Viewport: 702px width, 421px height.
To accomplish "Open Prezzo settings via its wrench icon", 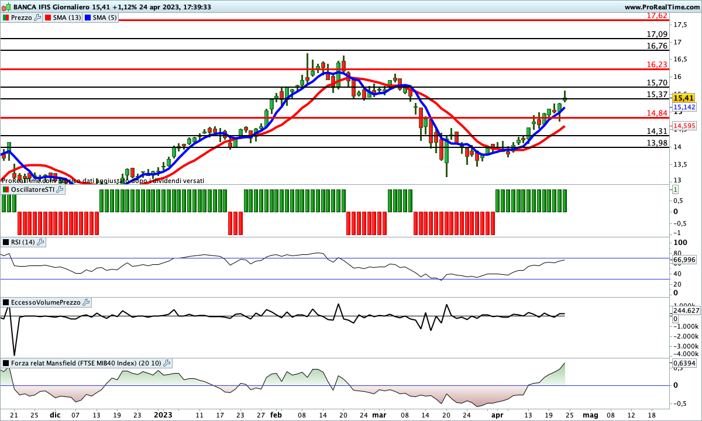I will pyautogui.click(x=38, y=18).
